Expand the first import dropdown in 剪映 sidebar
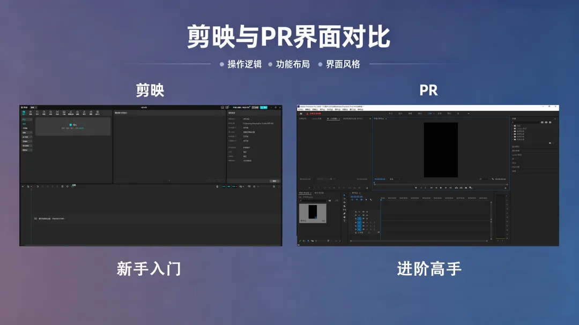 [x=27, y=119]
